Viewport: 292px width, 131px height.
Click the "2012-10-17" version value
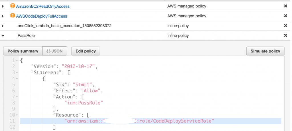click(79, 66)
